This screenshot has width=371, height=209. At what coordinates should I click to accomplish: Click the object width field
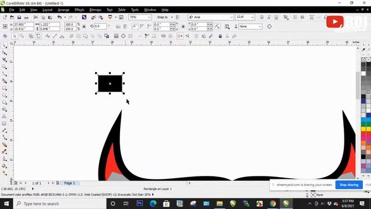click(x=49, y=24)
